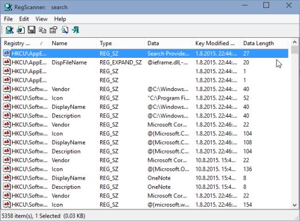Viewport: 300px width, 221px height.
Task: Open the Edit menu
Action: point(24,19)
